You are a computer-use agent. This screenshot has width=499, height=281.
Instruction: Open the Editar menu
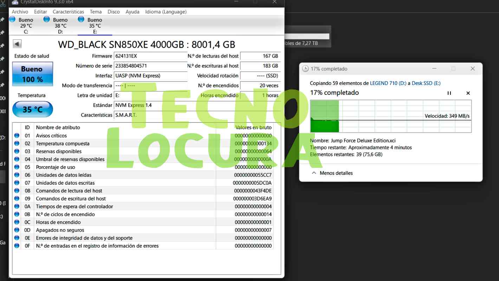pos(40,12)
